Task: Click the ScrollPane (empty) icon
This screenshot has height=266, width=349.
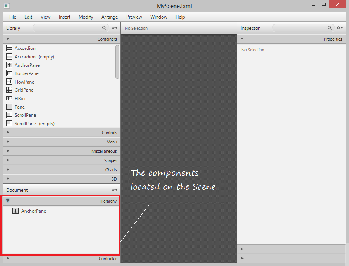Action: [9, 123]
